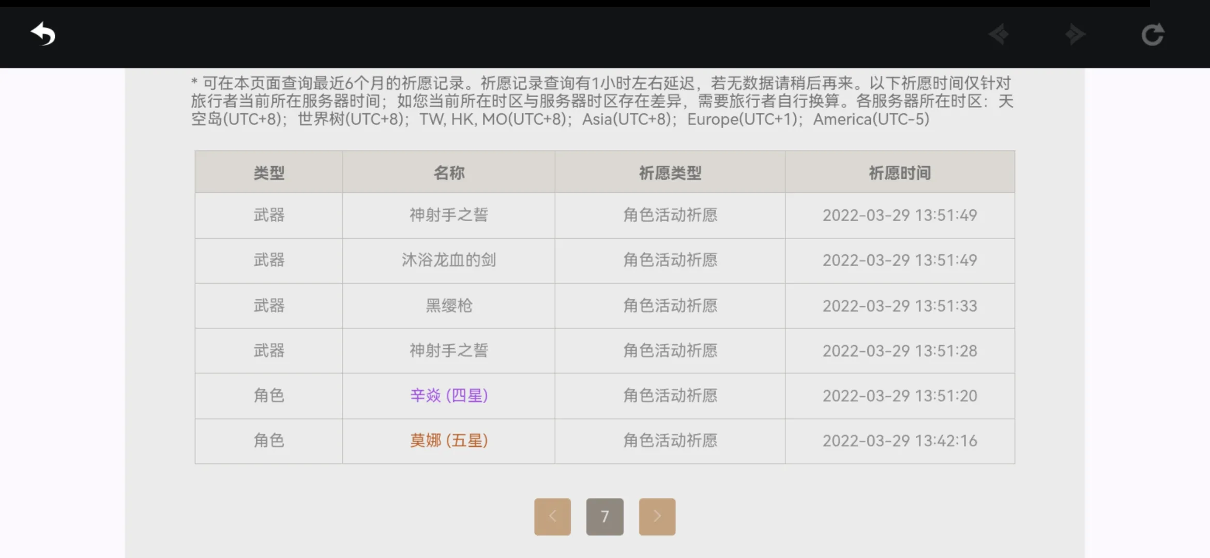Click the 祈愿类型 column header
This screenshot has width=1210, height=558.
tap(670, 173)
